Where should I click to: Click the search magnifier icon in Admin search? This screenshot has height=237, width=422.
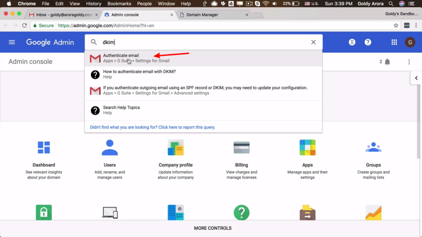94,42
